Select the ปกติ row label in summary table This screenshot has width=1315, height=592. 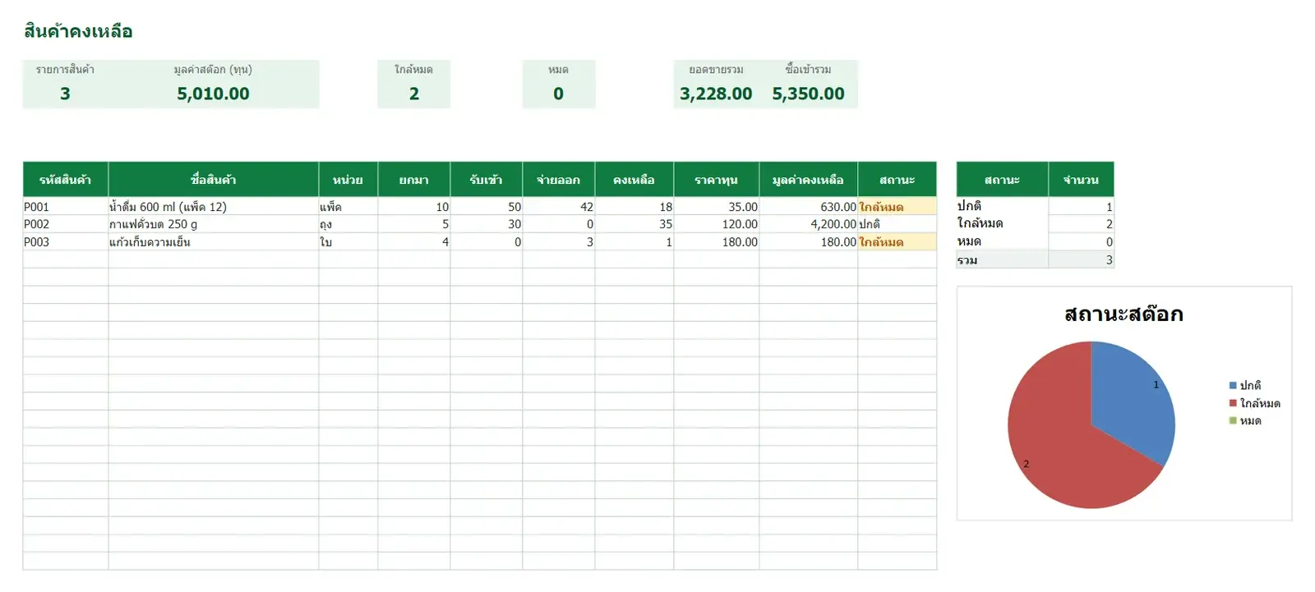1003,206
